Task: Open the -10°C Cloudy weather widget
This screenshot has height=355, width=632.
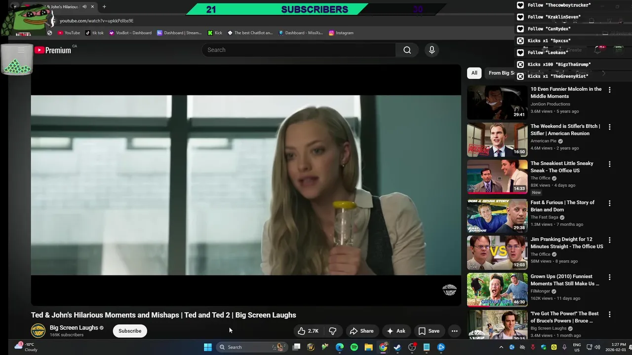Action: click(x=26, y=347)
